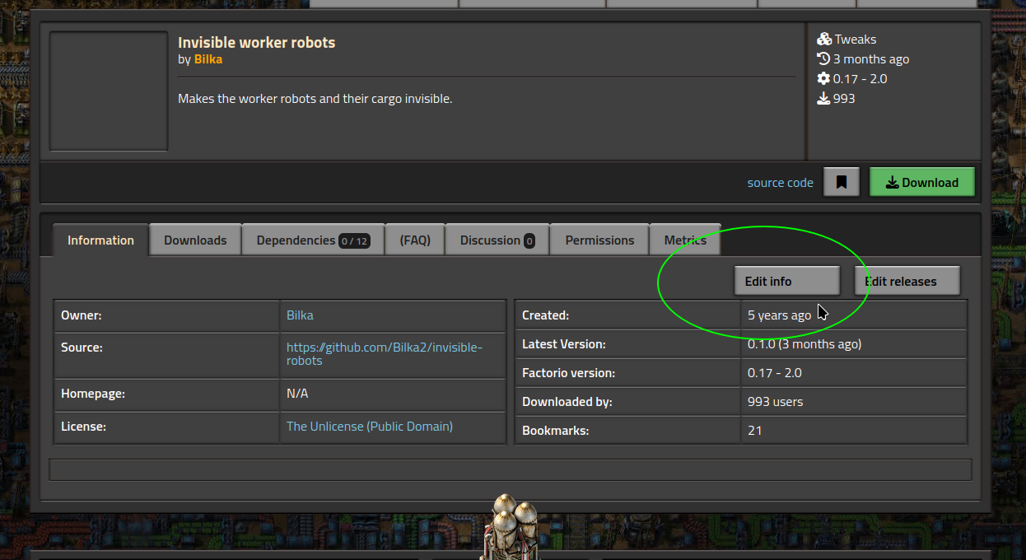View the Metrics tab
Screen dimensions: 1026x560
[685, 240]
